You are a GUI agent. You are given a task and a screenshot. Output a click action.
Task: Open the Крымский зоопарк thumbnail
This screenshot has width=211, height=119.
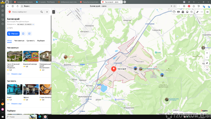(x=31, y=56)
